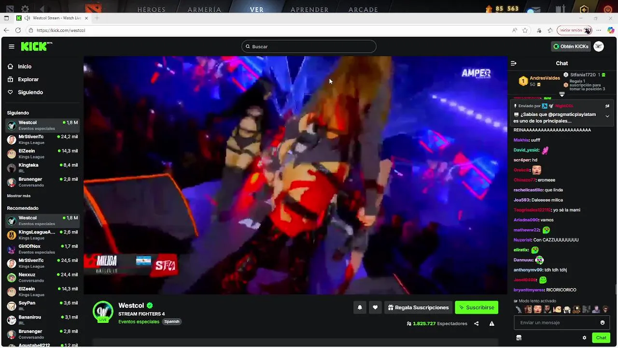Click Regala Suscripciones button

[418, 307]
